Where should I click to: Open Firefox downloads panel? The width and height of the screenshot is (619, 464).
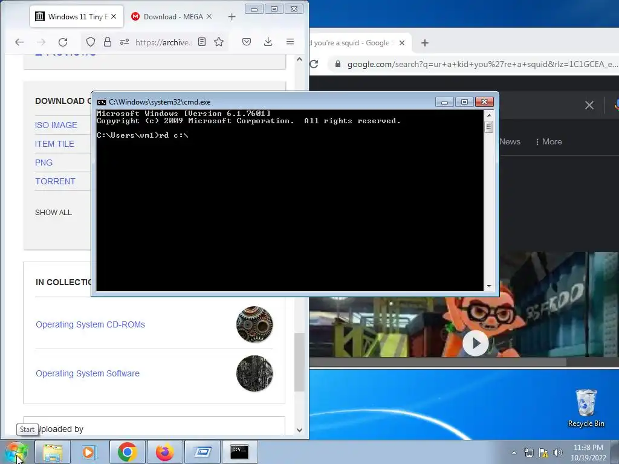point(268,42)
